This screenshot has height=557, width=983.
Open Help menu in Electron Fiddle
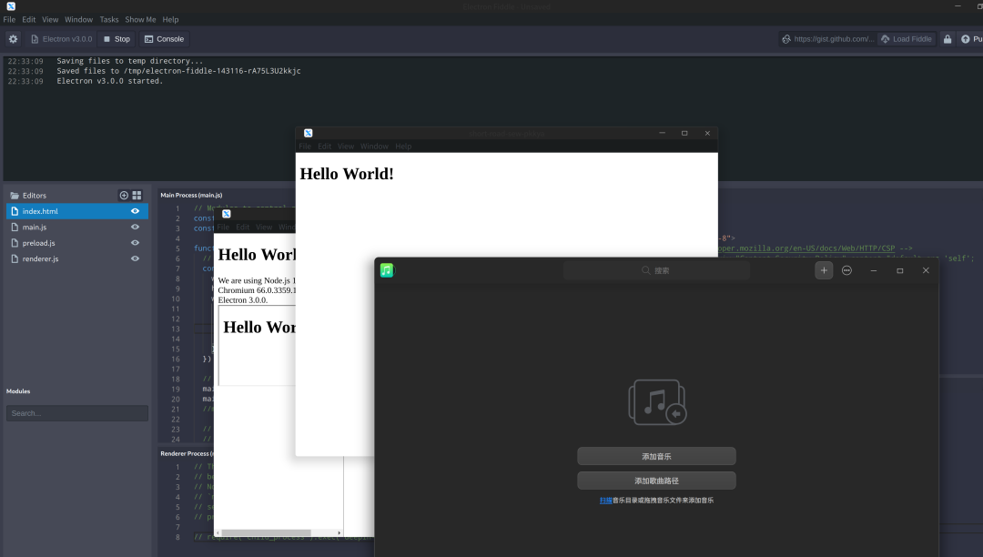coord(170,19)
